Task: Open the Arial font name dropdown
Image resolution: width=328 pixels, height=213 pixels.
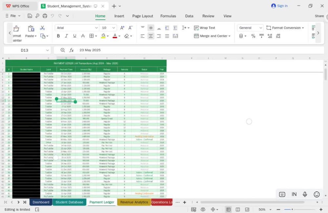Action: click(96, 28)
